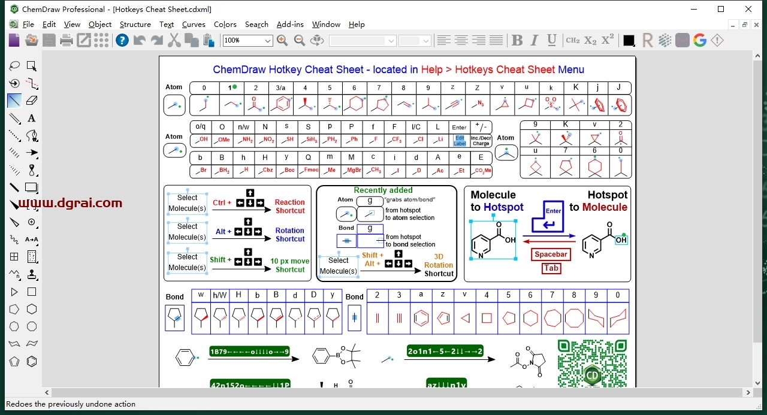This screenshot has width=767, height=415.
Task: Open ChemDraw help question mark icon
Action: pos(122,40)
